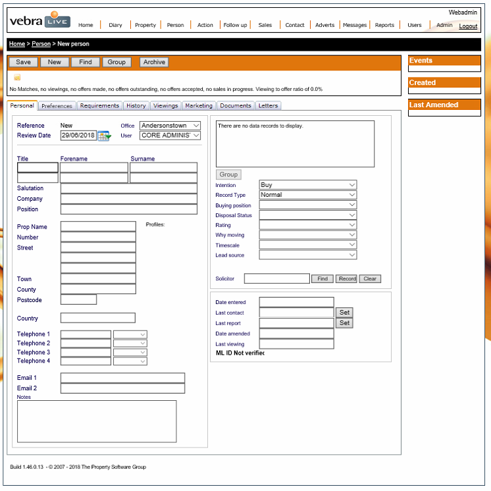Open the Reports menu
This screenshot has width=491, height=491.
(x=384, y=25)
